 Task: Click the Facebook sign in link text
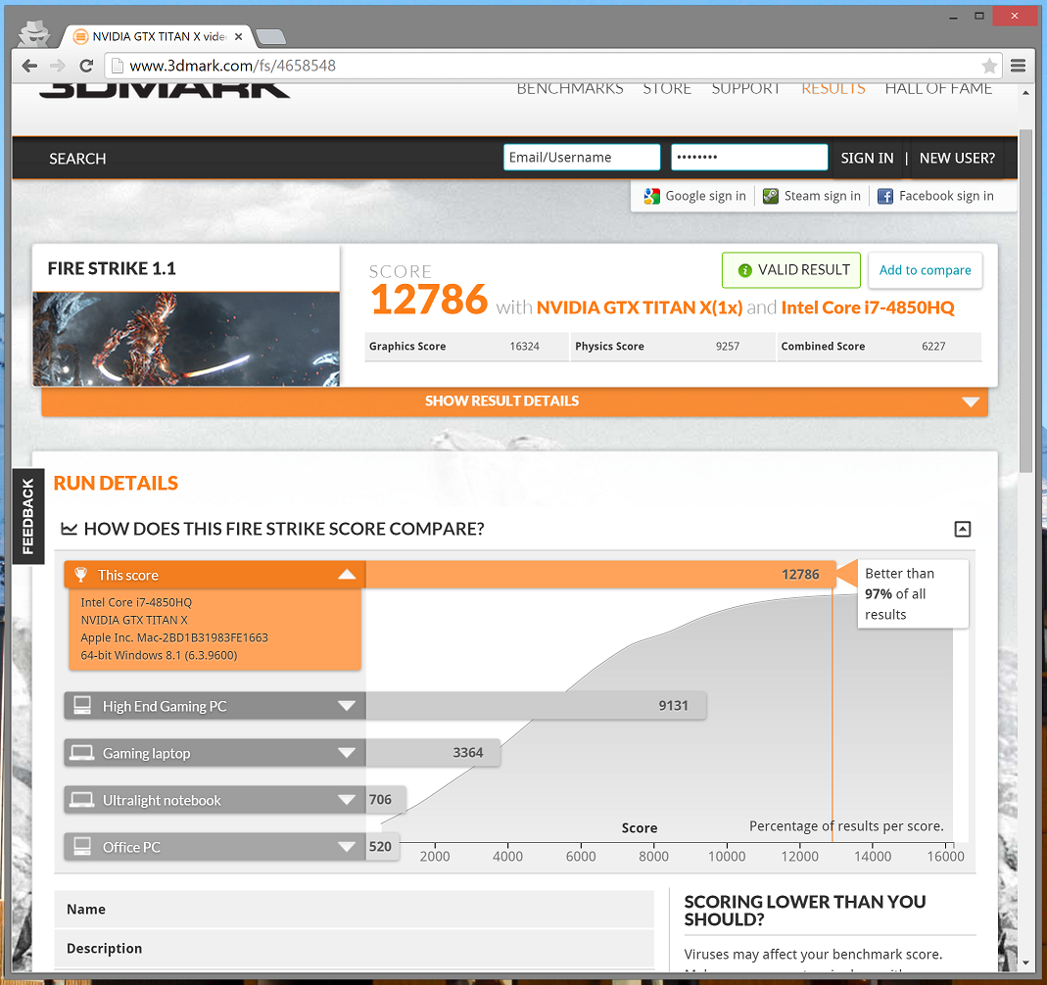click(946, 196)
